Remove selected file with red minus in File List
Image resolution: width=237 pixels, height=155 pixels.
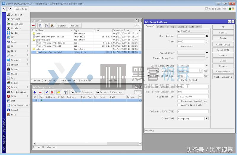pyautogui.click(x=33, y=26)
